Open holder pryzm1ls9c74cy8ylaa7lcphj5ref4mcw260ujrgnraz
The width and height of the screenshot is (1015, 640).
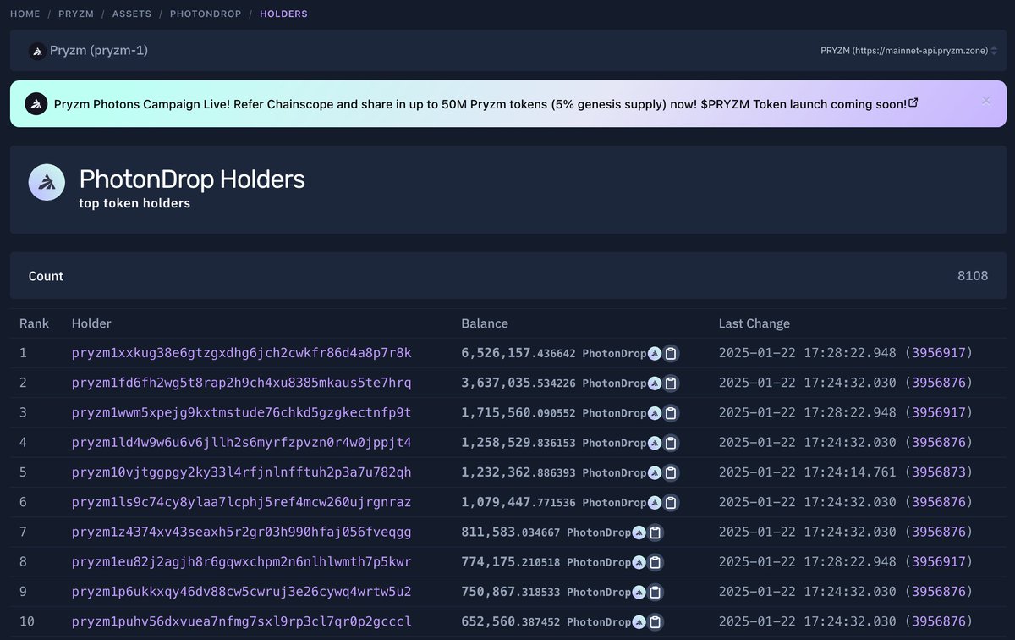click(242, 502)
